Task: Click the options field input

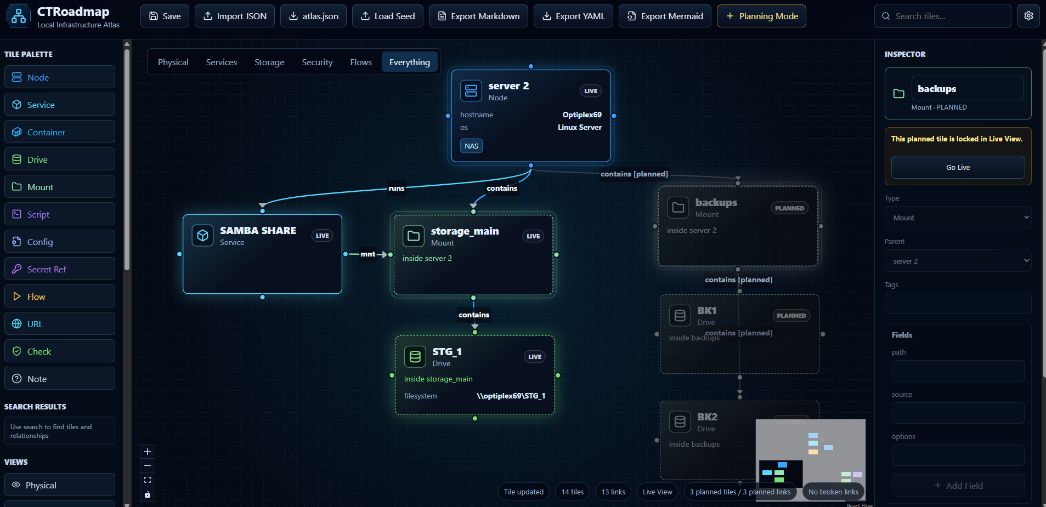Action: coord(958,455)
